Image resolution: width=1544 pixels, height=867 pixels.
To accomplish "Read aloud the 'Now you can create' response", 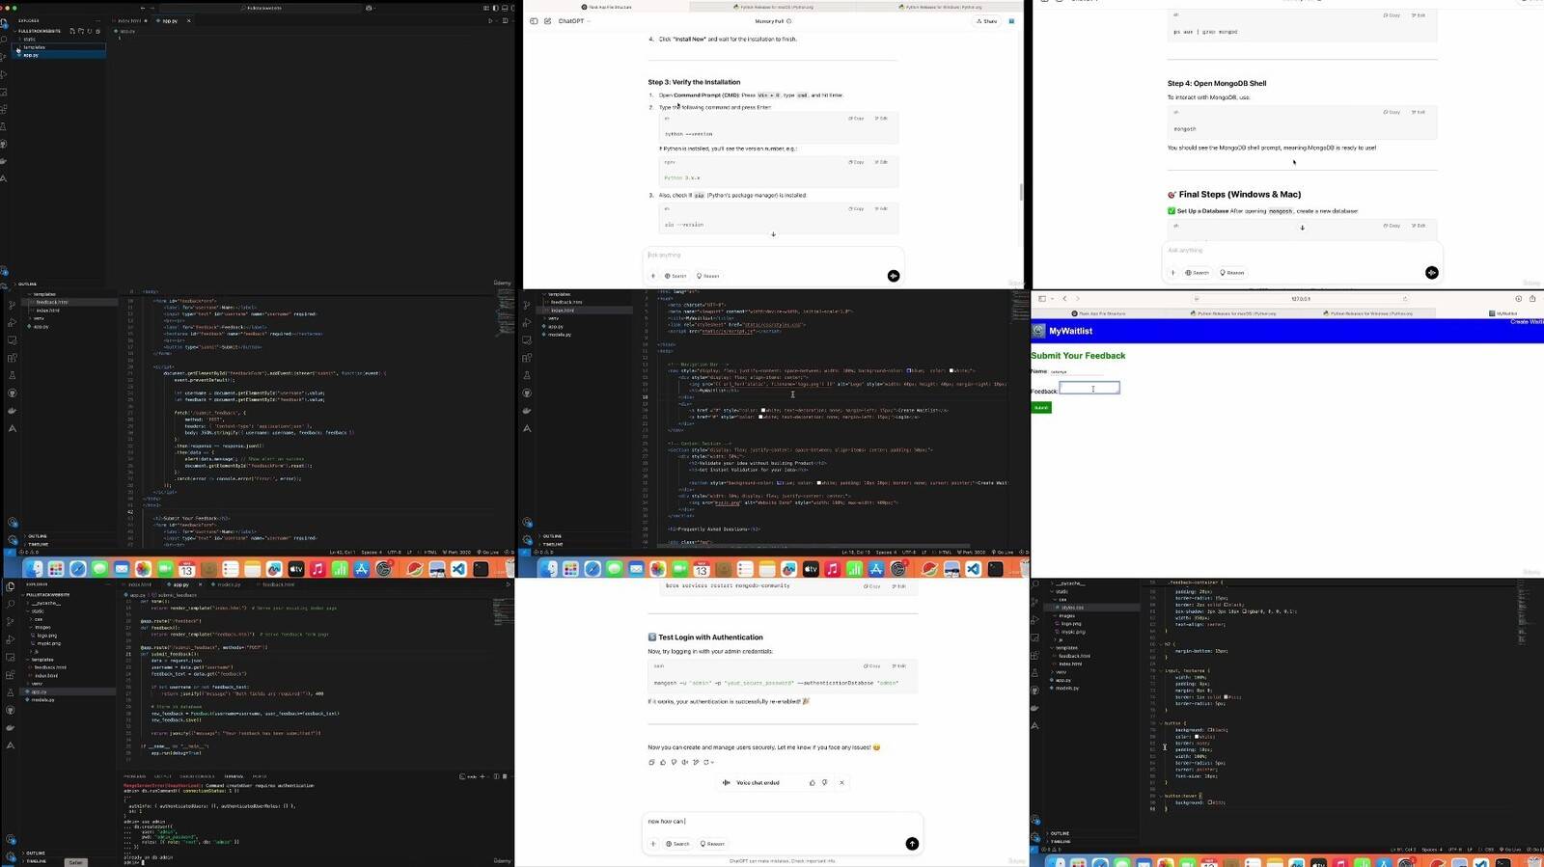I will [x=685, y=762].
